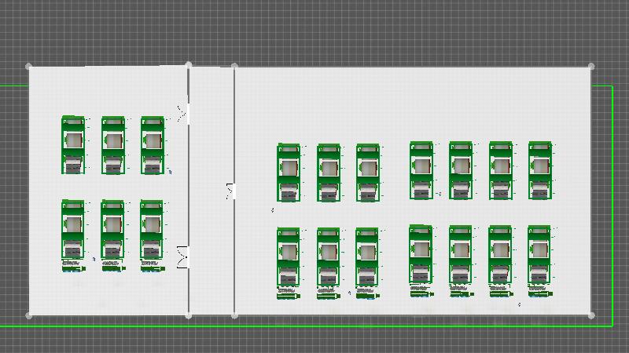
Task: Select the third machine in the large room's top row
Action: pyautogui.click(x=367, y=173)
